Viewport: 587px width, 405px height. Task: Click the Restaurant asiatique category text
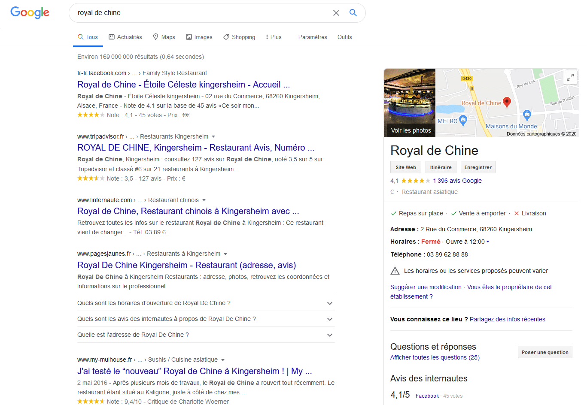click(x=429, y=192)
